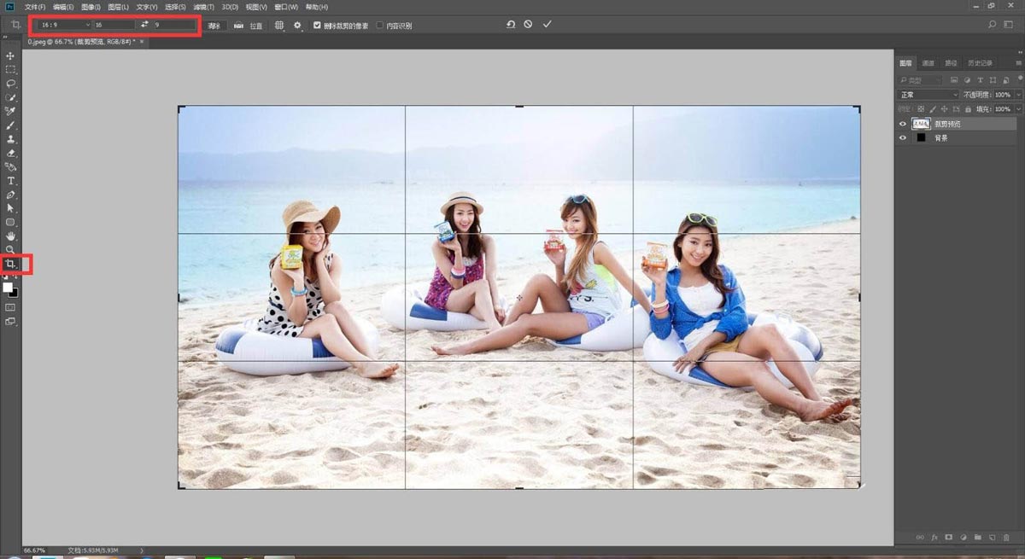Select the Zoom tool

tap(10, 249)
